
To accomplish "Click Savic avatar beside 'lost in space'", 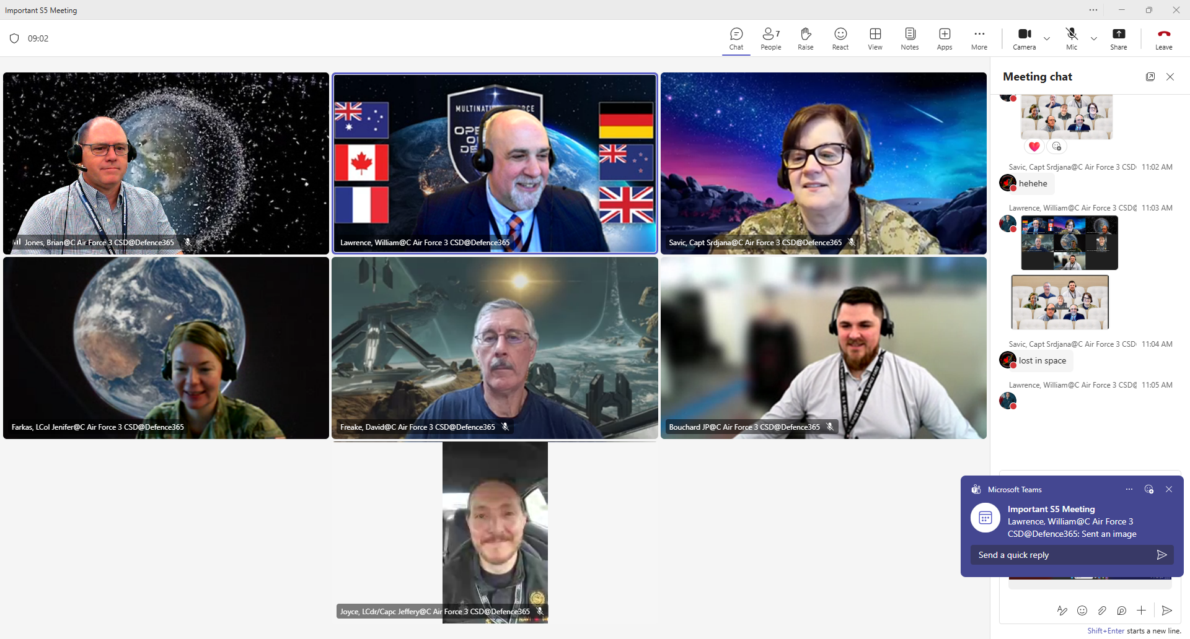I will [x=1008, y=360].
